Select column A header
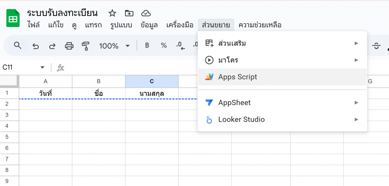 coord(46,81)
